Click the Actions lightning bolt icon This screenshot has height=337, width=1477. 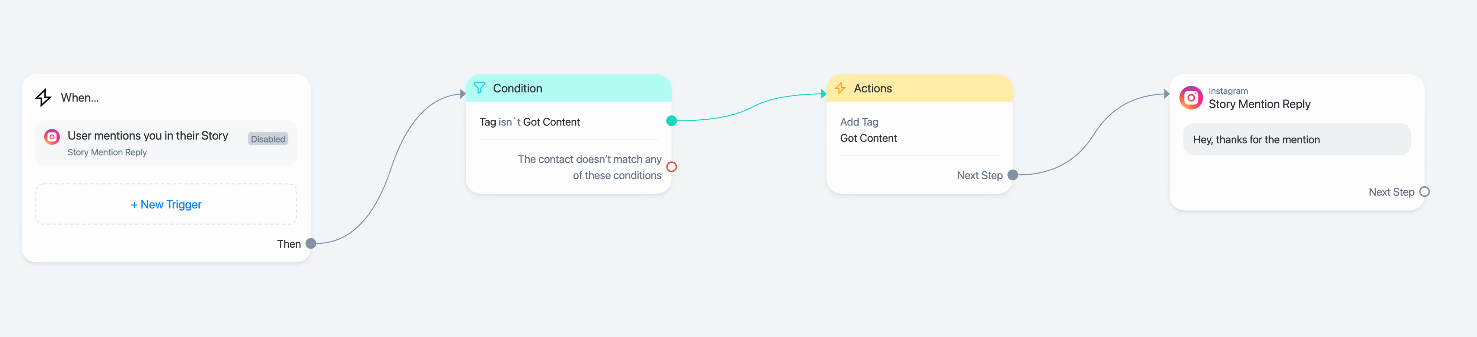click(x=840, y=88)
